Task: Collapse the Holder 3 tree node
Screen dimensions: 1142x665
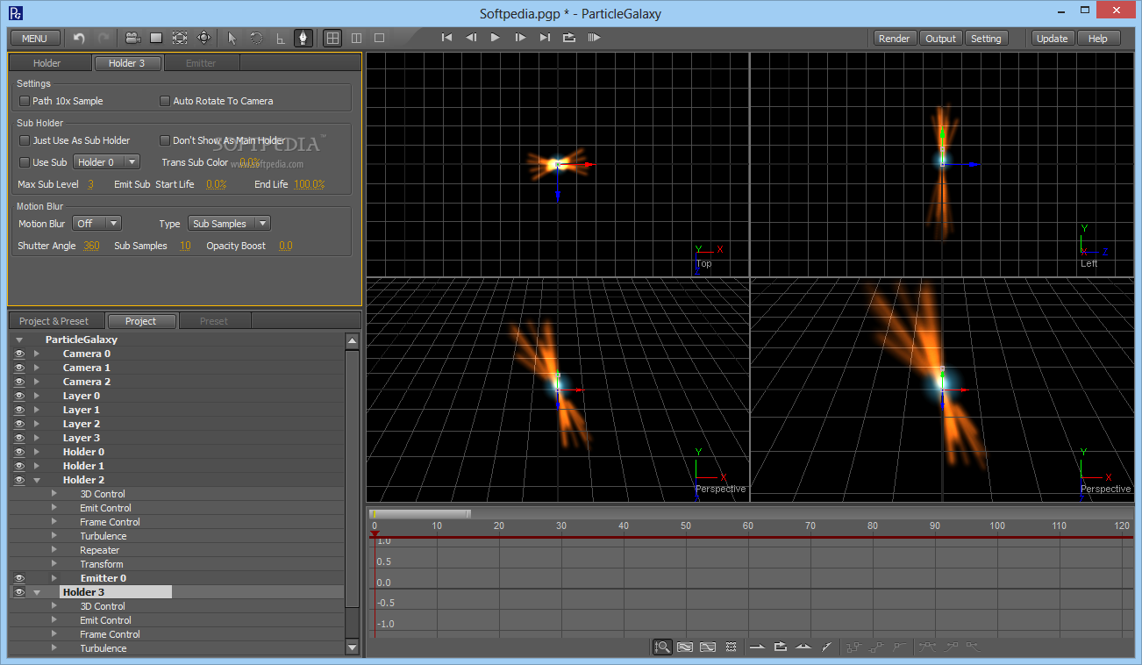Action: point(37,592)
